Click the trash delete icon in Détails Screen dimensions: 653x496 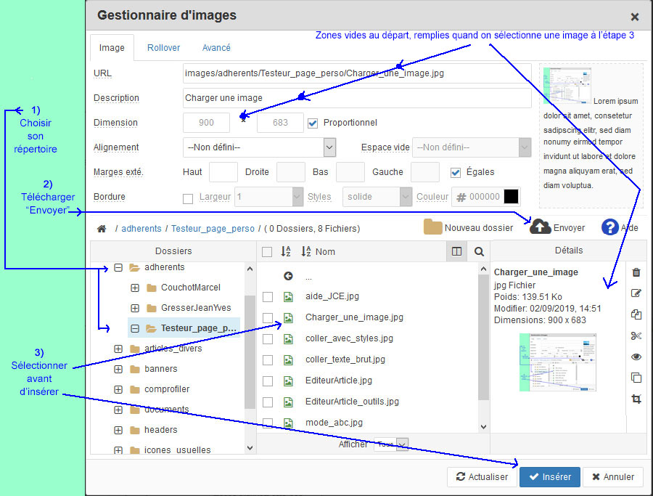click(636, 272)
